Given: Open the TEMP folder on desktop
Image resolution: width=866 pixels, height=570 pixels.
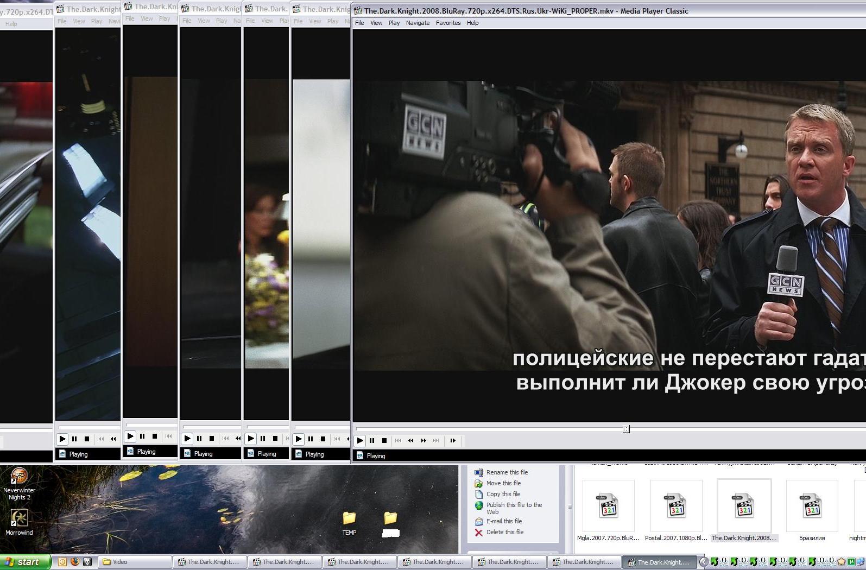Looking at the screenshot, I should (x=349, y=518).
